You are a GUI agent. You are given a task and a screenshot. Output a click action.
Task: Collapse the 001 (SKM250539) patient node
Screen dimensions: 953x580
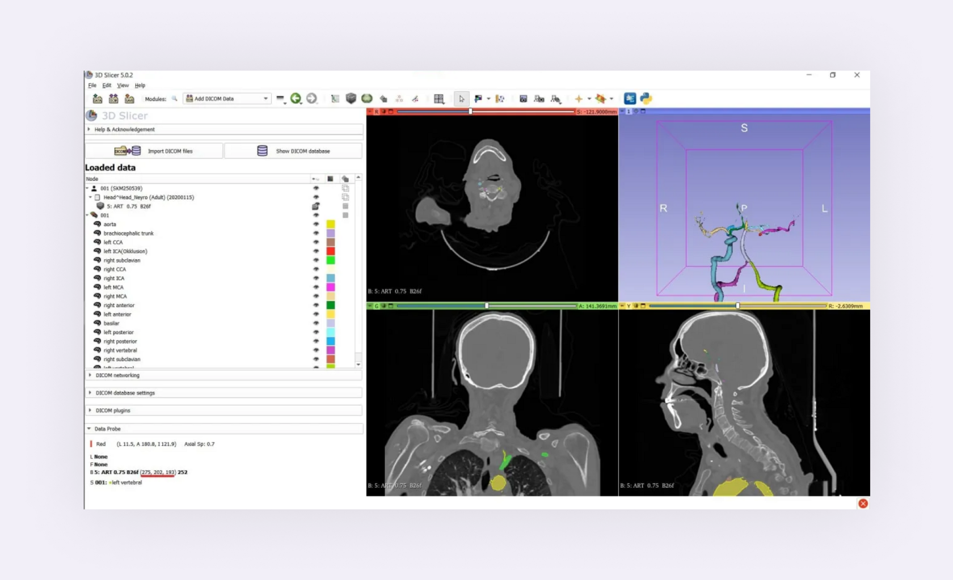click(87, 188)
